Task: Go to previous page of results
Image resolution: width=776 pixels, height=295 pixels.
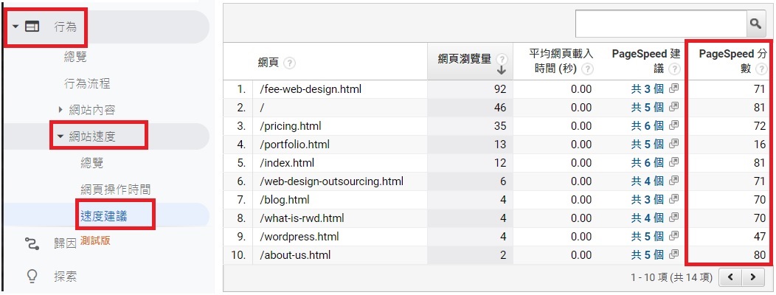Action: click(x=730, y=277)
